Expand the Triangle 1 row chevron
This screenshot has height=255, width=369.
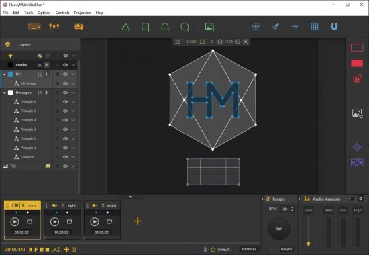coord(73,148)
